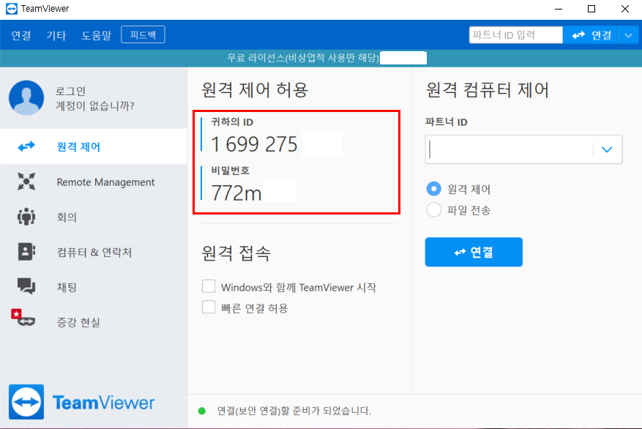The height and width of the screenshot is (429, 642).
Task: Click the 비밀번호 value 772m
Action: (236, 193)
